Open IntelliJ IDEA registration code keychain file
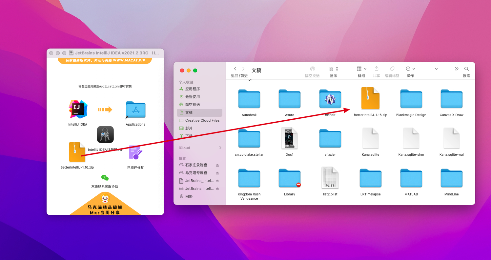 tap(105, 134)
